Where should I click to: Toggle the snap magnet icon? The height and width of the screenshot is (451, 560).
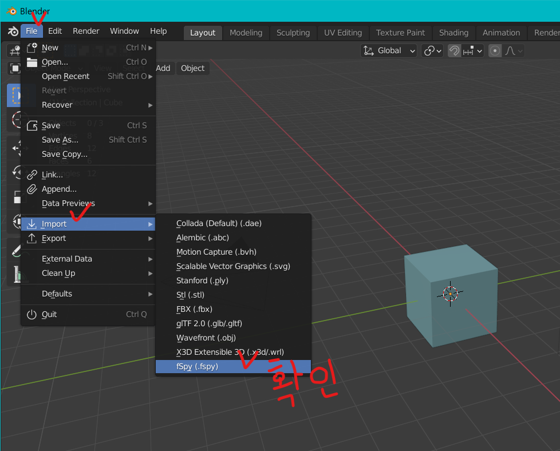click(454, 51)
